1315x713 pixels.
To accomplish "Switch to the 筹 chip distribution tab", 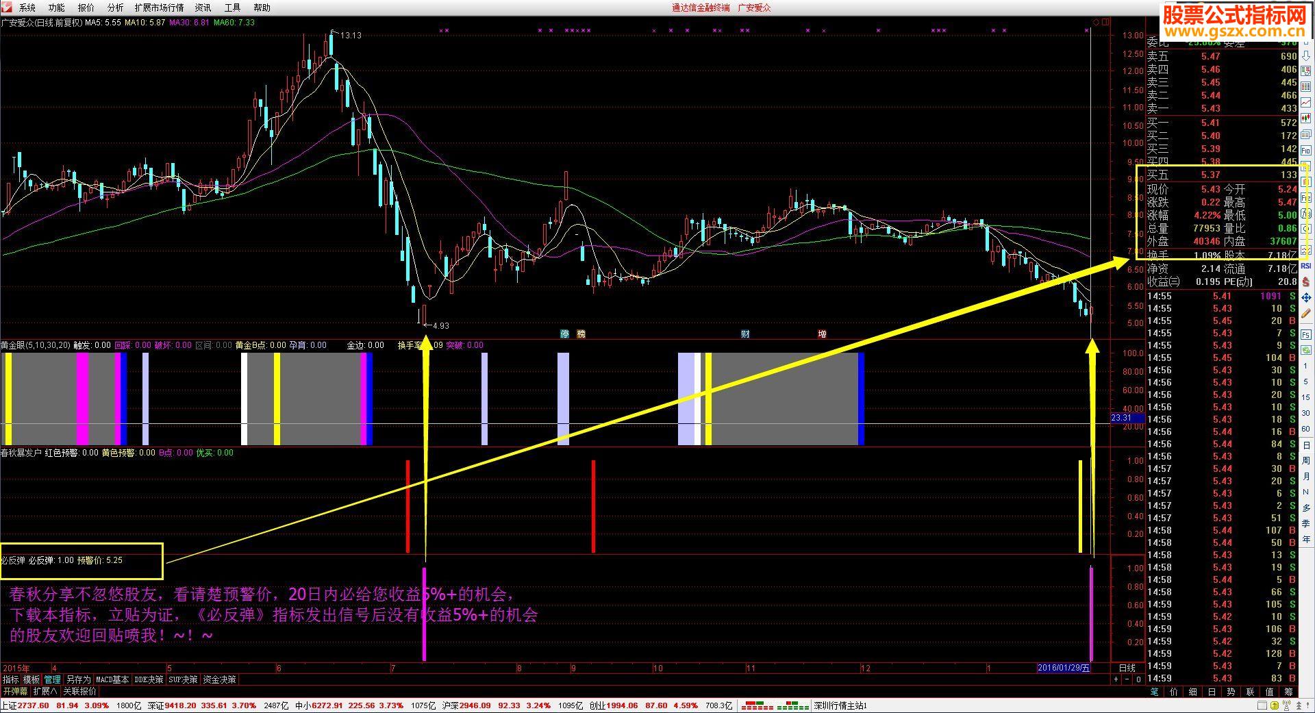I will pos(1288,692).
